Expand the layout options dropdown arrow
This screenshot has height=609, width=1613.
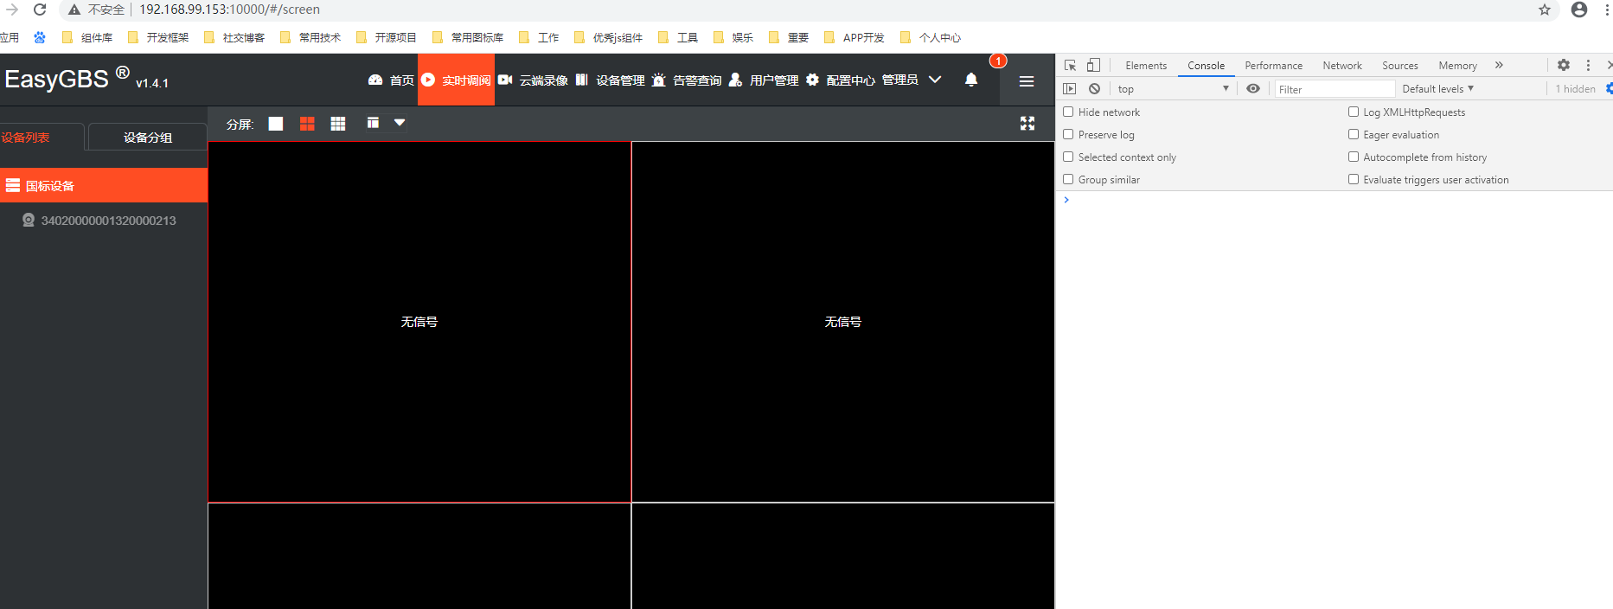400,123
